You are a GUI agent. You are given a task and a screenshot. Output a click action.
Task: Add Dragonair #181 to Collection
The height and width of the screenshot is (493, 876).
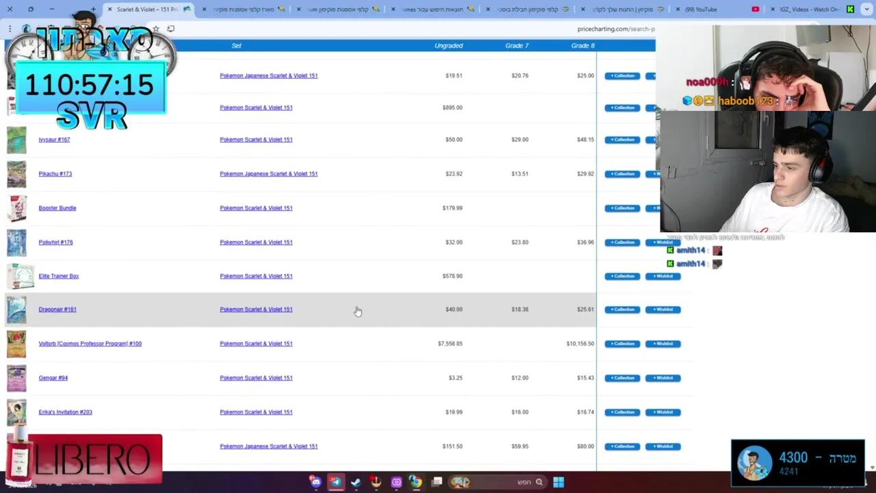(x=622, y=309)
